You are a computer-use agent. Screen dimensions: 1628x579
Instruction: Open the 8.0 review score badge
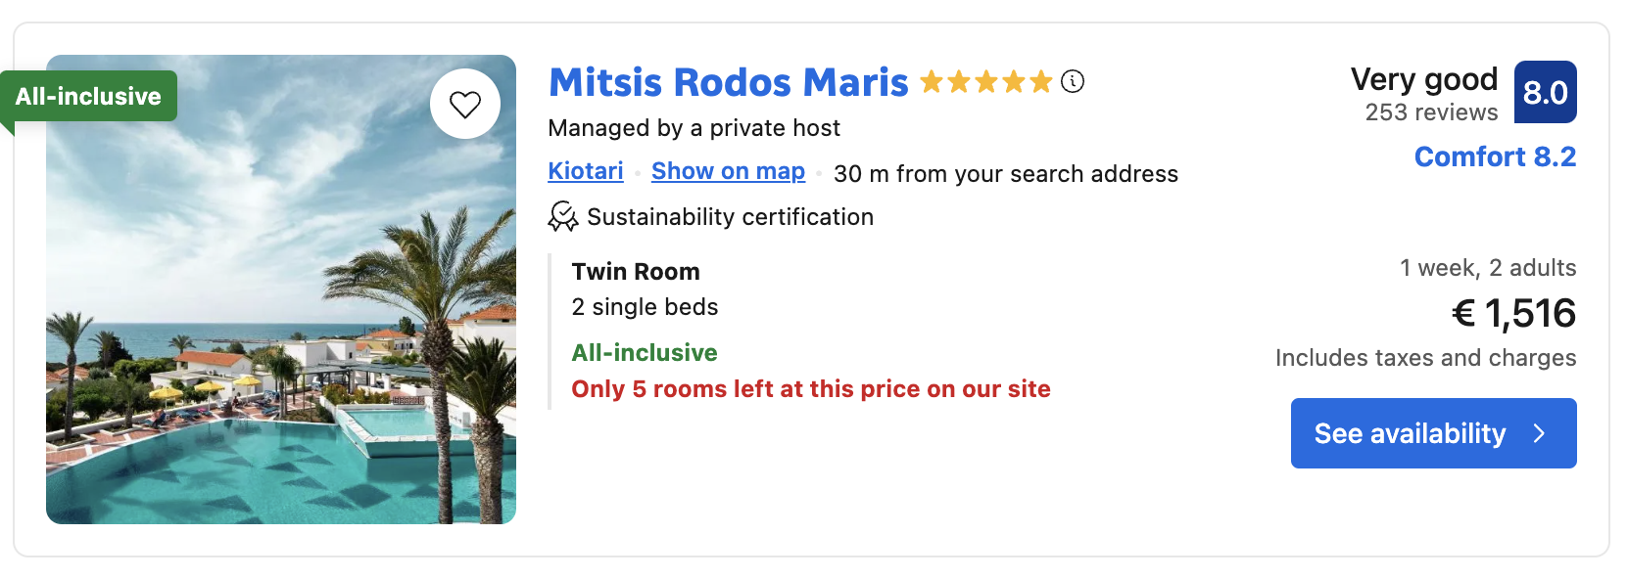(1545, 92)
